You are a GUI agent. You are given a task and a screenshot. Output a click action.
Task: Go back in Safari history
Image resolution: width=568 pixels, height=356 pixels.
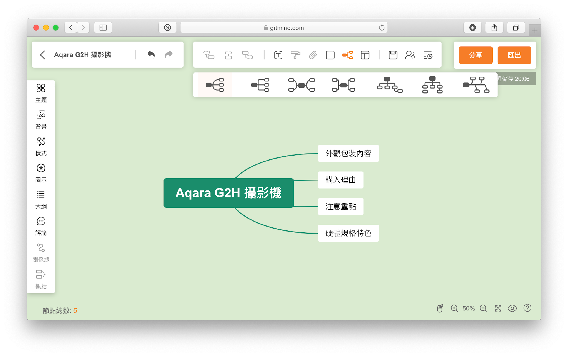click(71, 27)
